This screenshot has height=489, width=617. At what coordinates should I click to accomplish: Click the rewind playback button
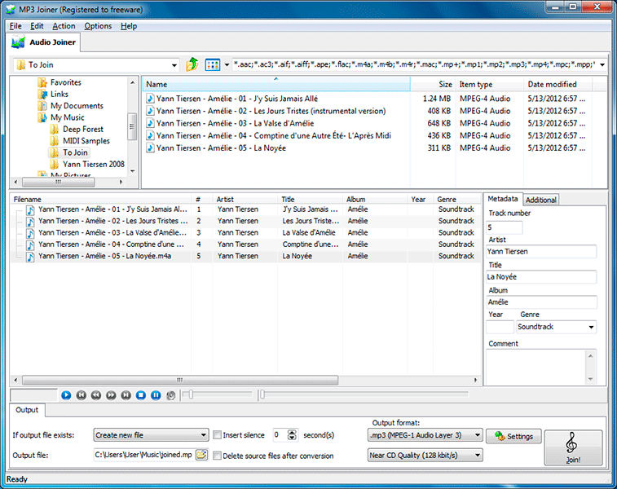pyautogui.click(x=96, y=395)
